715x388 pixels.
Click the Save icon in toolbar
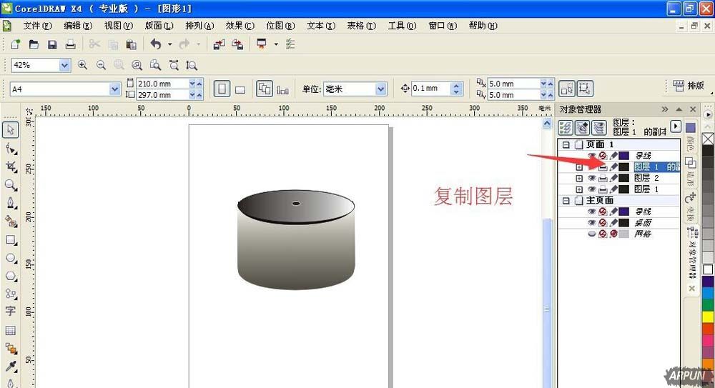pyautogui.click(x=52, y=44)
